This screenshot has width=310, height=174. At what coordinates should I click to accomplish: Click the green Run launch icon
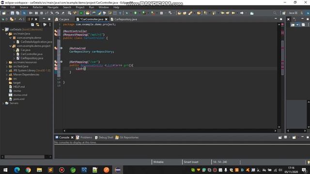[136, 13]
